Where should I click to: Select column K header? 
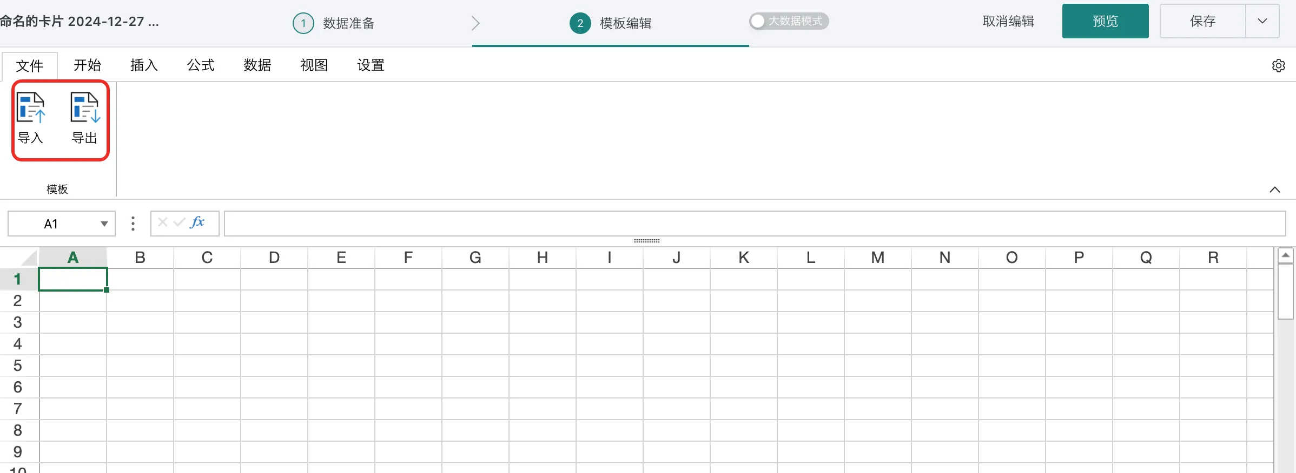click(744, 258)
